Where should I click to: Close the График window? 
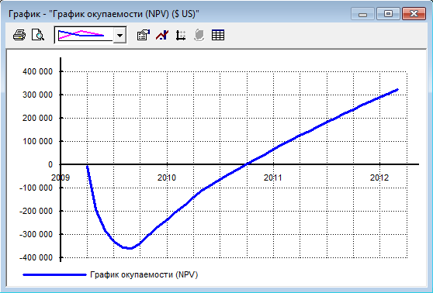[414, 14]
